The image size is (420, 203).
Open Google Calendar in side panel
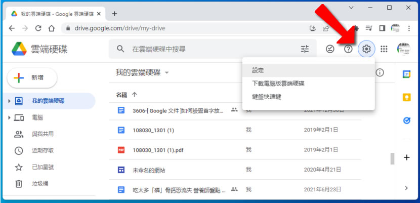407,74
